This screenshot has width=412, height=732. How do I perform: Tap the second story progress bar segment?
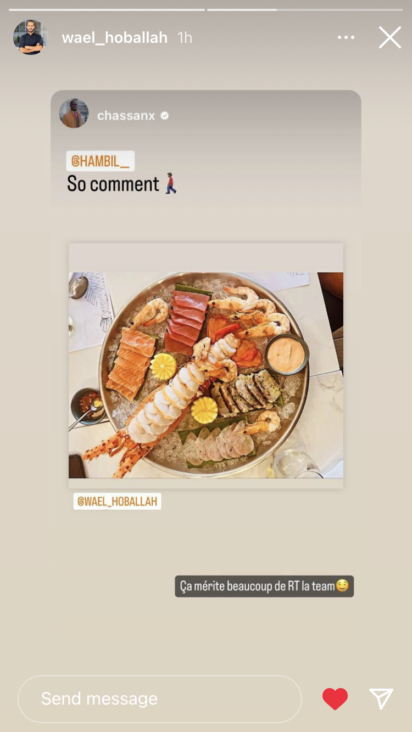[305, 9]
